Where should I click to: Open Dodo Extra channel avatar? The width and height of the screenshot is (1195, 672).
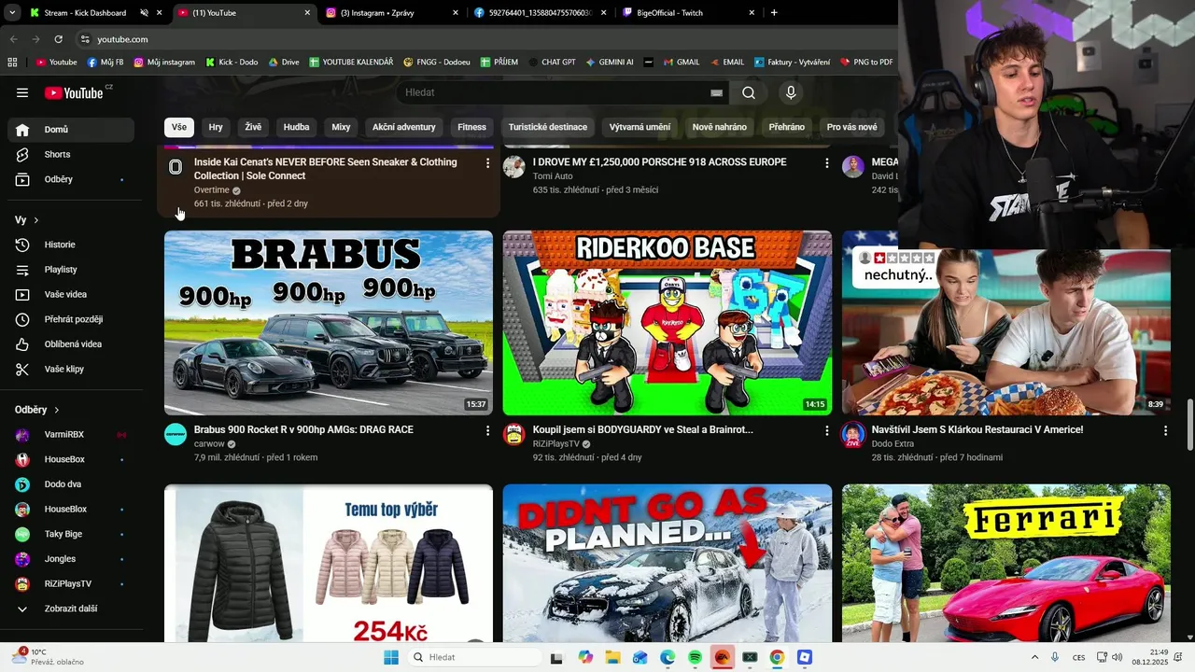point(853,434)
